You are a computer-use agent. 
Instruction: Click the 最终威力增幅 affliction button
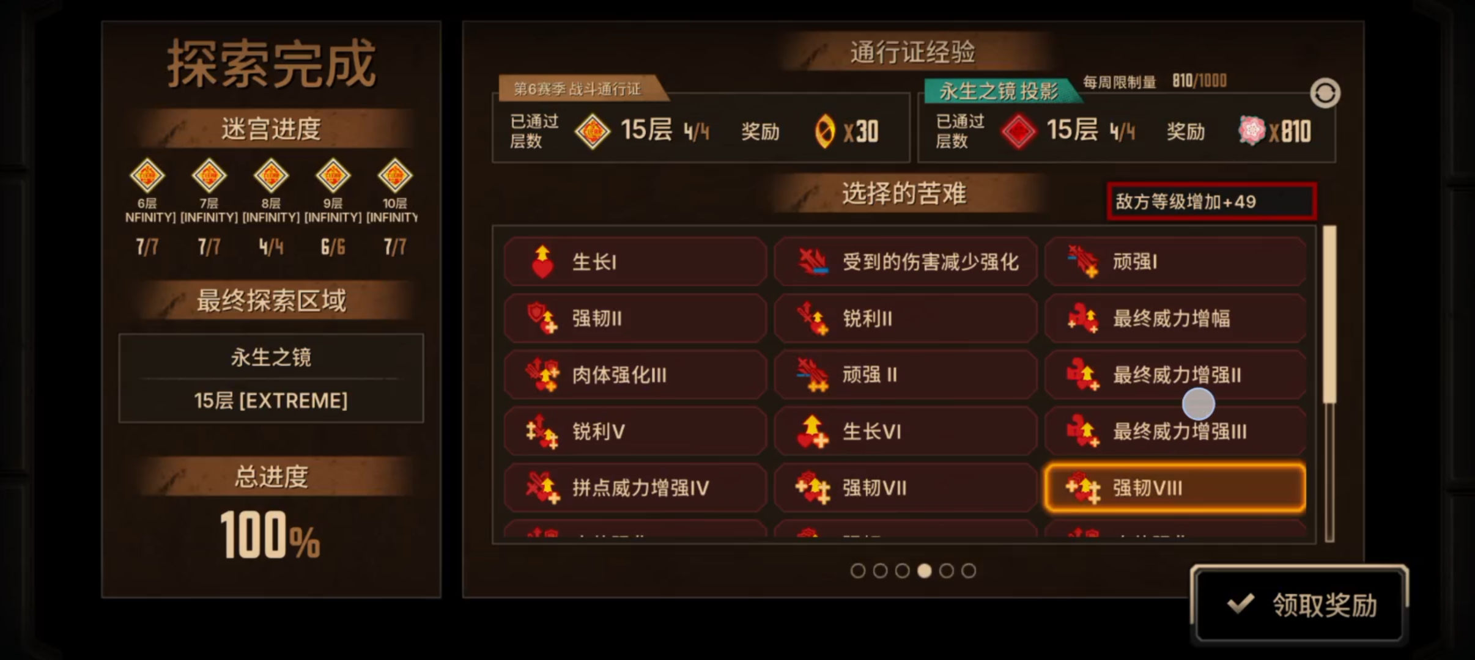point(1175,318)
